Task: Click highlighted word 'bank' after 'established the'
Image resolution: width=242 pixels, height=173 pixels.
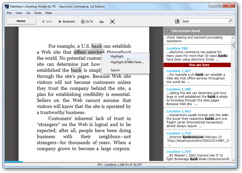Action: click(76, 70)
